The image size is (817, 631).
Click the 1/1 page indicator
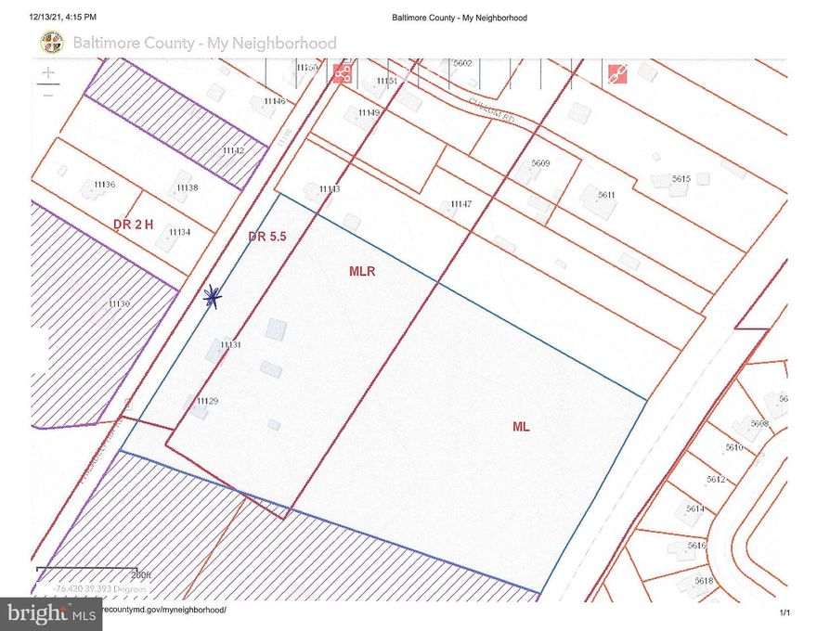(783, 612)
